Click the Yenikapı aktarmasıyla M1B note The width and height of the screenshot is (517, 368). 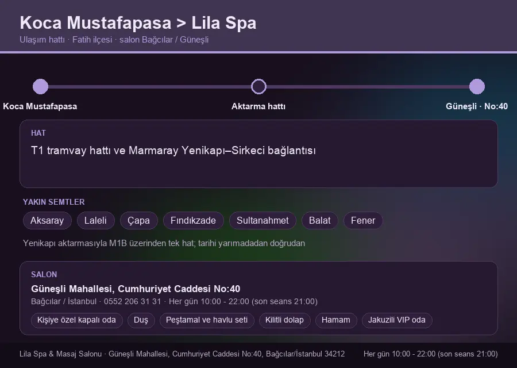(164, 243)
